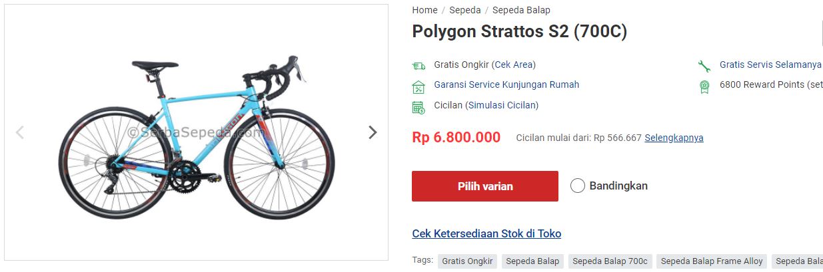Click the installment calculator icon
Screen dimensions: 823x272
tap(418, 106)
